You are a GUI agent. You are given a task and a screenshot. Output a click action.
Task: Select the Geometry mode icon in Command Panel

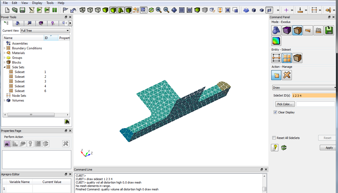(x=276, y=31)
